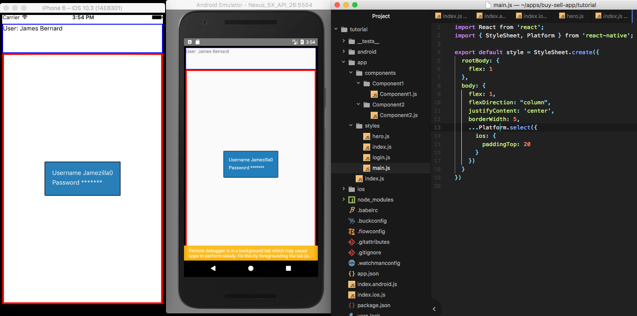Collapse the tree view with the chevron button
The width and height of the screenshot is (637, 316).
[434, 309]
